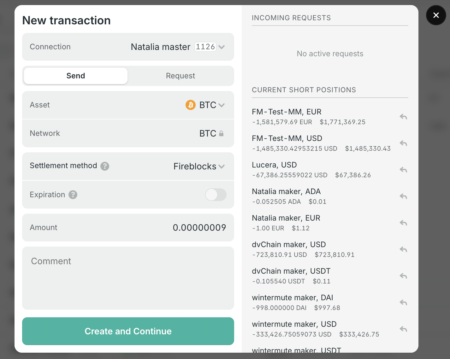Click reply arrow for FM-Test-MM, USD position
450x359 pixels.
403,143
